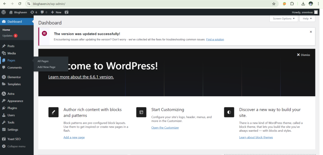The height and width of the screenshot is (155, 323).
Task: Click the Plugins plug icon
Action: 4,108
